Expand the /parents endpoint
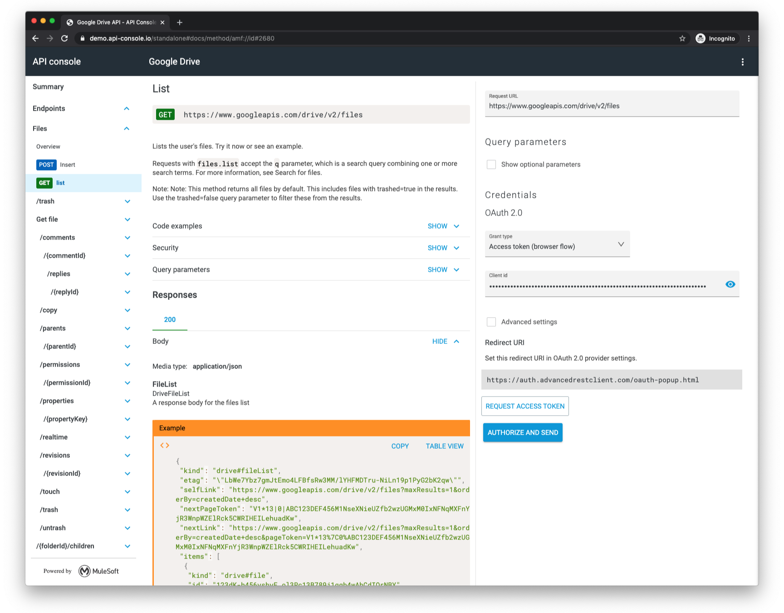This screenshot has width=784, height=613. 127,328
